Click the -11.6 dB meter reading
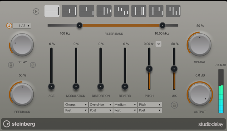The image size is (227, 131). pyautogui.click(x=221, y=65)
